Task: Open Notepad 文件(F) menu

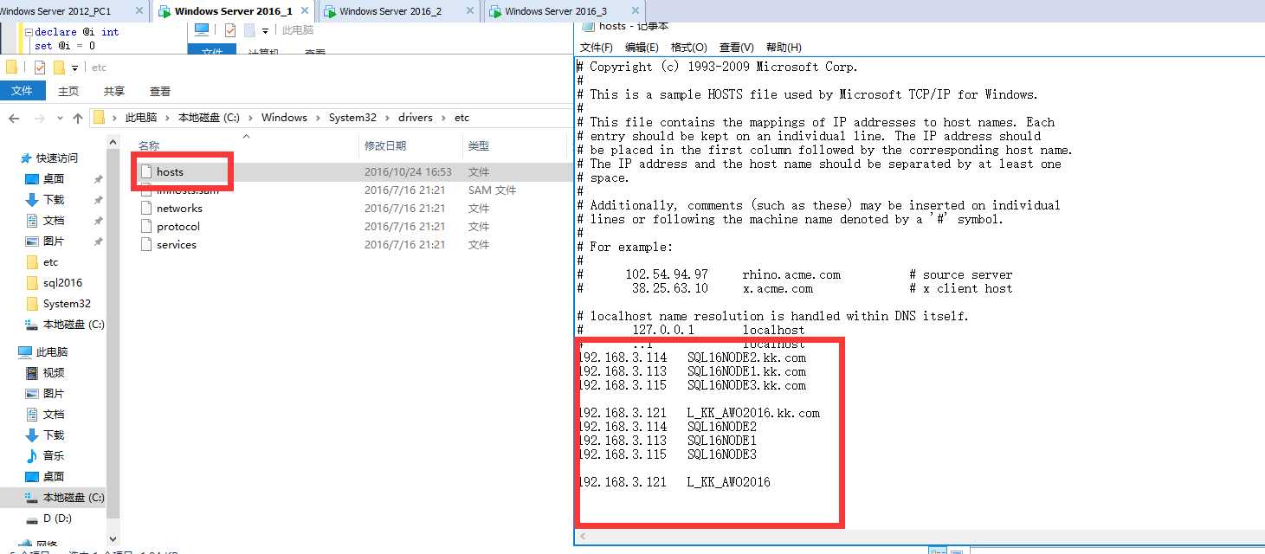Action: coord(597,48)
